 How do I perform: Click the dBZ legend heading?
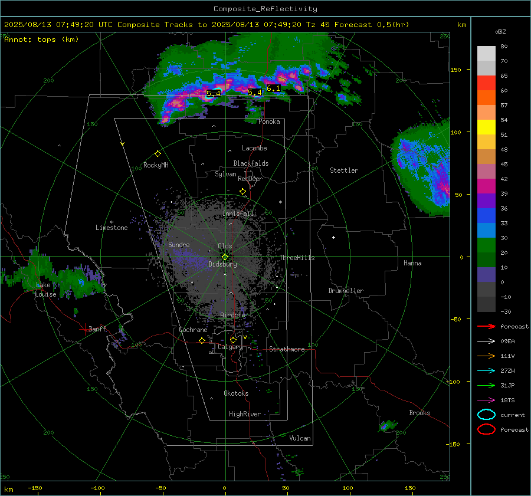coord(500,31)
